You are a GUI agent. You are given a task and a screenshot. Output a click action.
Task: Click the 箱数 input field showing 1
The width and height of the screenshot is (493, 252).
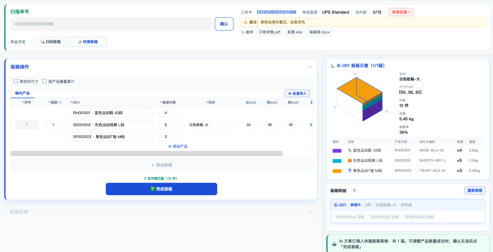(55, 125)
